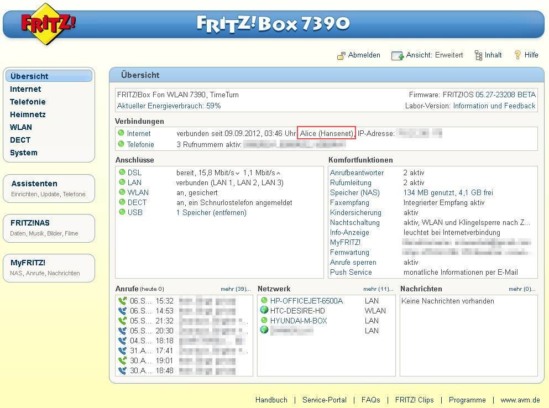Open the Assistenten panel
549x408 pixels.
(x=49, y=189)
